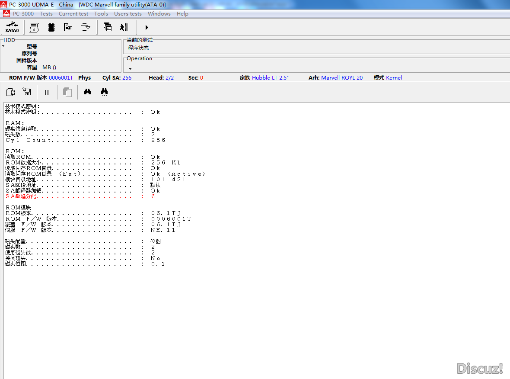Screen dimensions: 510x379
Task: Open the Tools menu
Action: (x=101, y=14)
